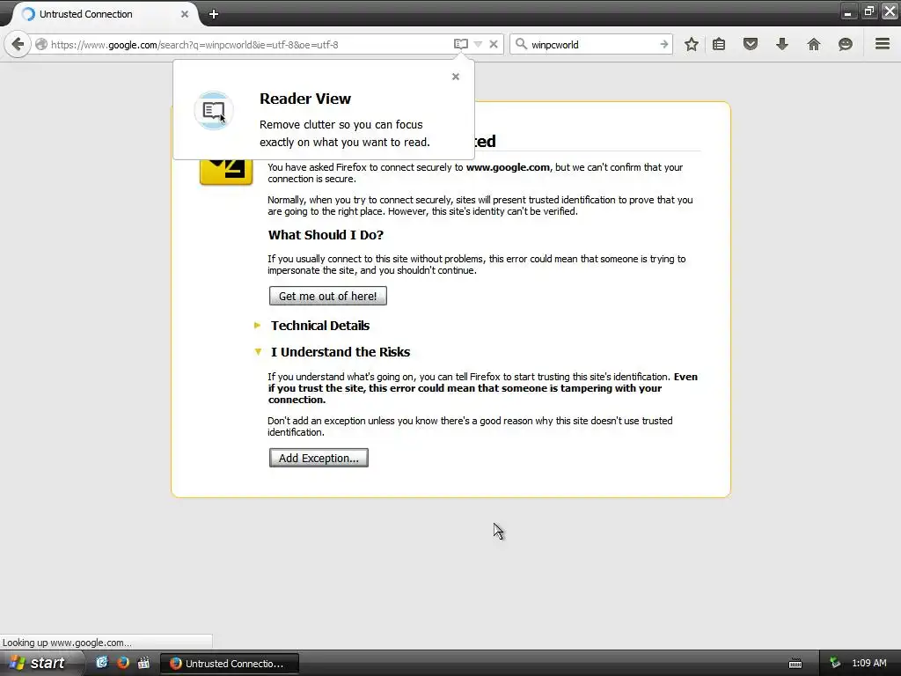
Task: Dismiss the Reader View tooltip popup
Action: 456,77
